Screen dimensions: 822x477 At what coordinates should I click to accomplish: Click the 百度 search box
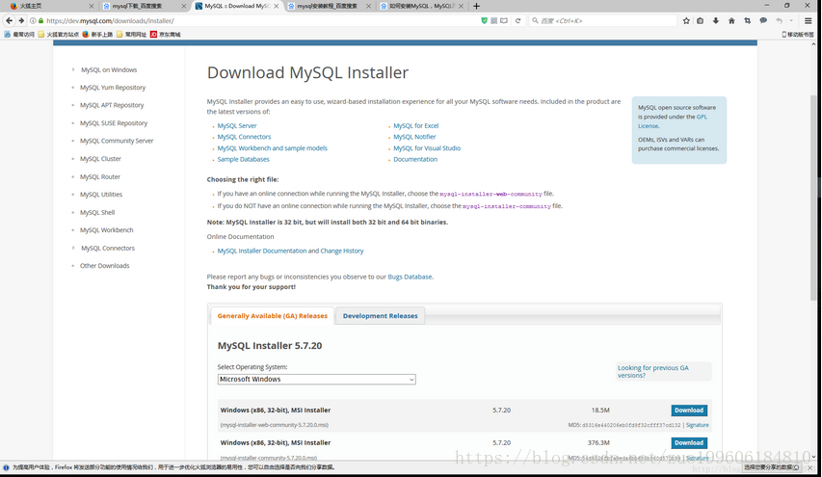coord(603,21)
